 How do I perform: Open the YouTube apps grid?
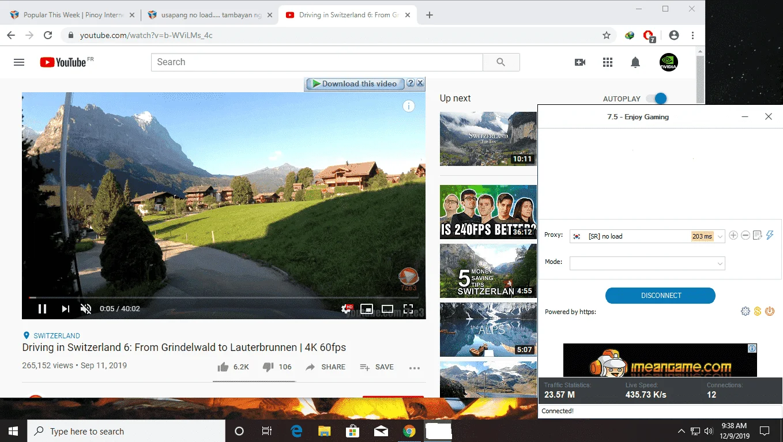pos(608,62)
